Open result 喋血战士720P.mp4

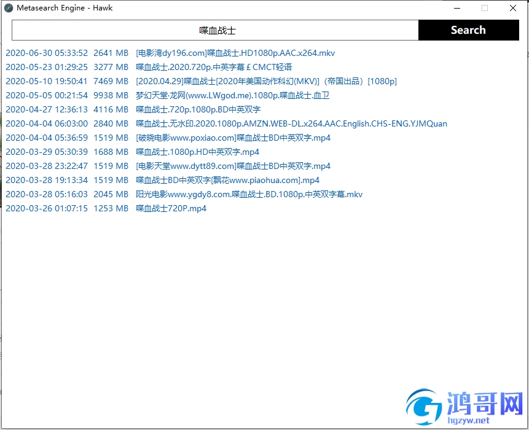tap(171, 209)
